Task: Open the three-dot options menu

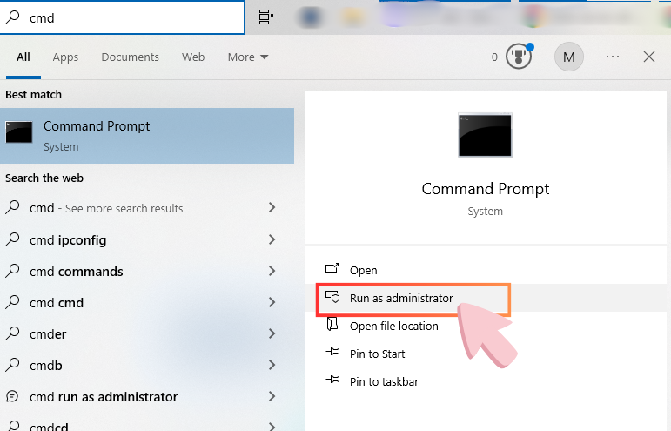Action: (x=613, y=57)
